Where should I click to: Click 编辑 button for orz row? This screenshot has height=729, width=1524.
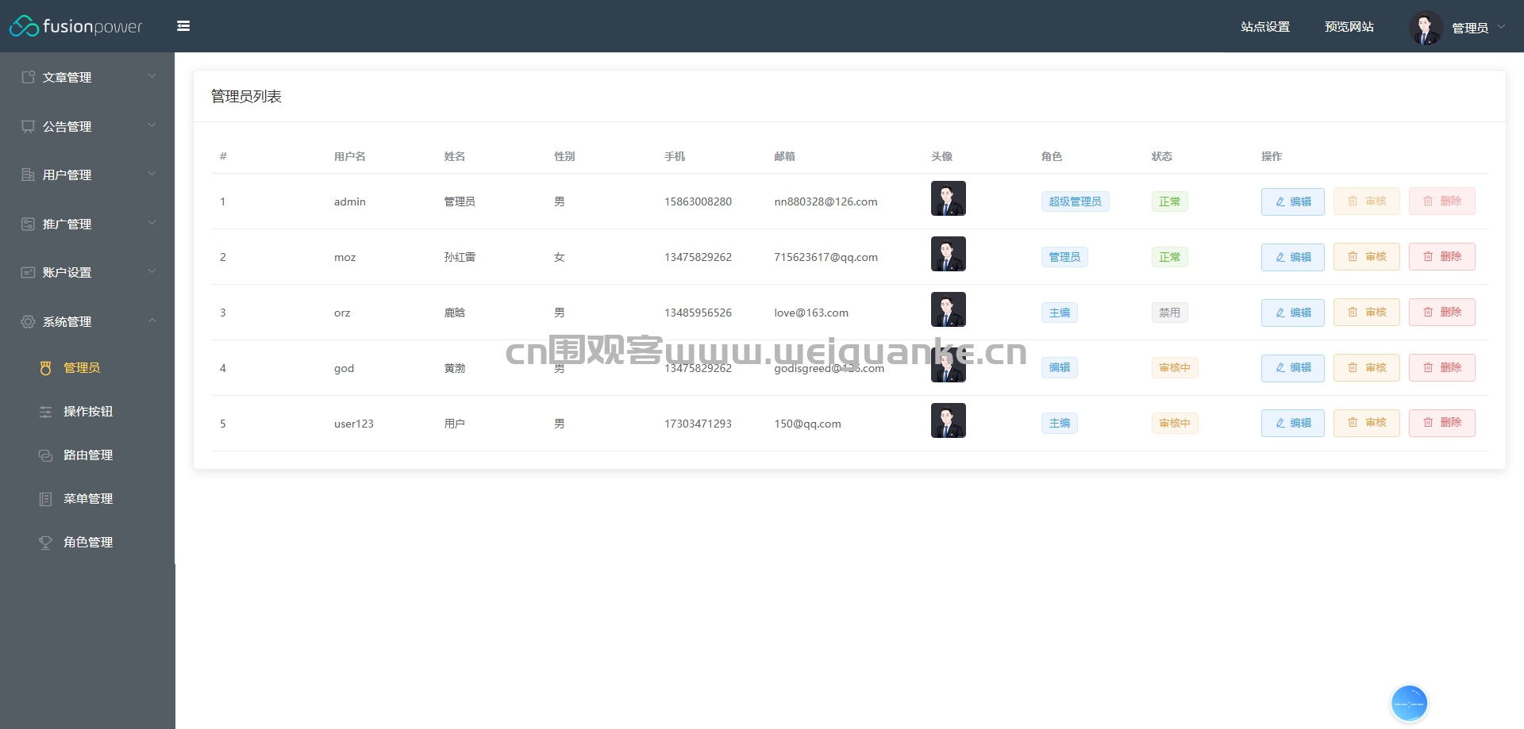click(1293, 313)
